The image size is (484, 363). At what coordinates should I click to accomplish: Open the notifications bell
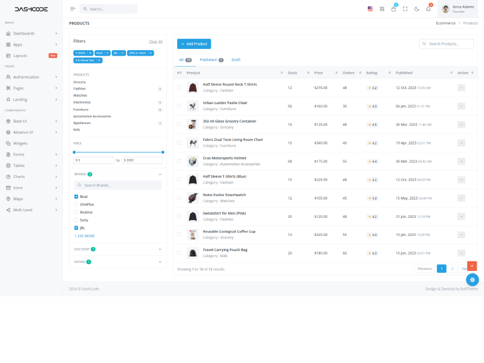[428, 9]
